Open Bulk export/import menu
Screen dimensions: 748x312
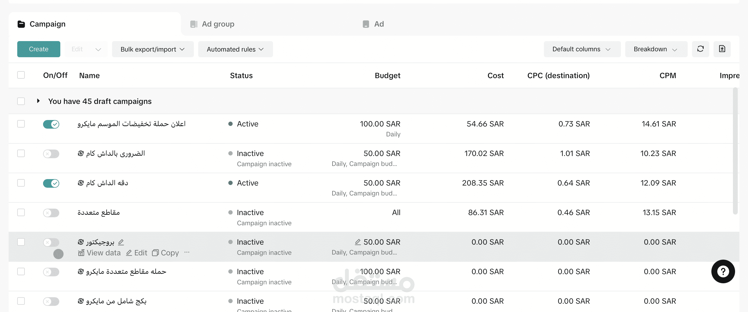coord(152,49)
